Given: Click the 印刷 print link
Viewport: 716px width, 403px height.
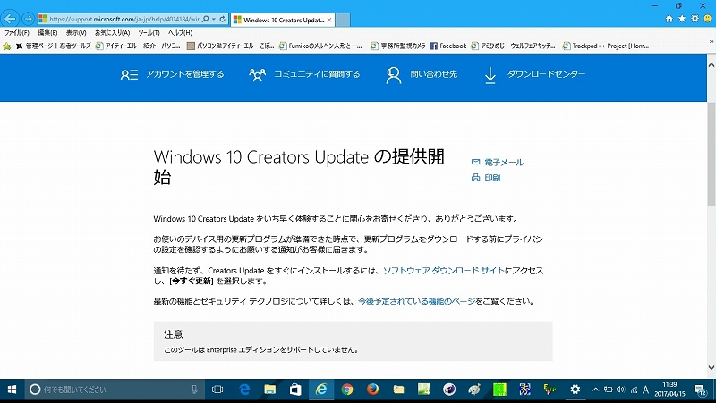Looking at the screenshot, I should [486, 178].
